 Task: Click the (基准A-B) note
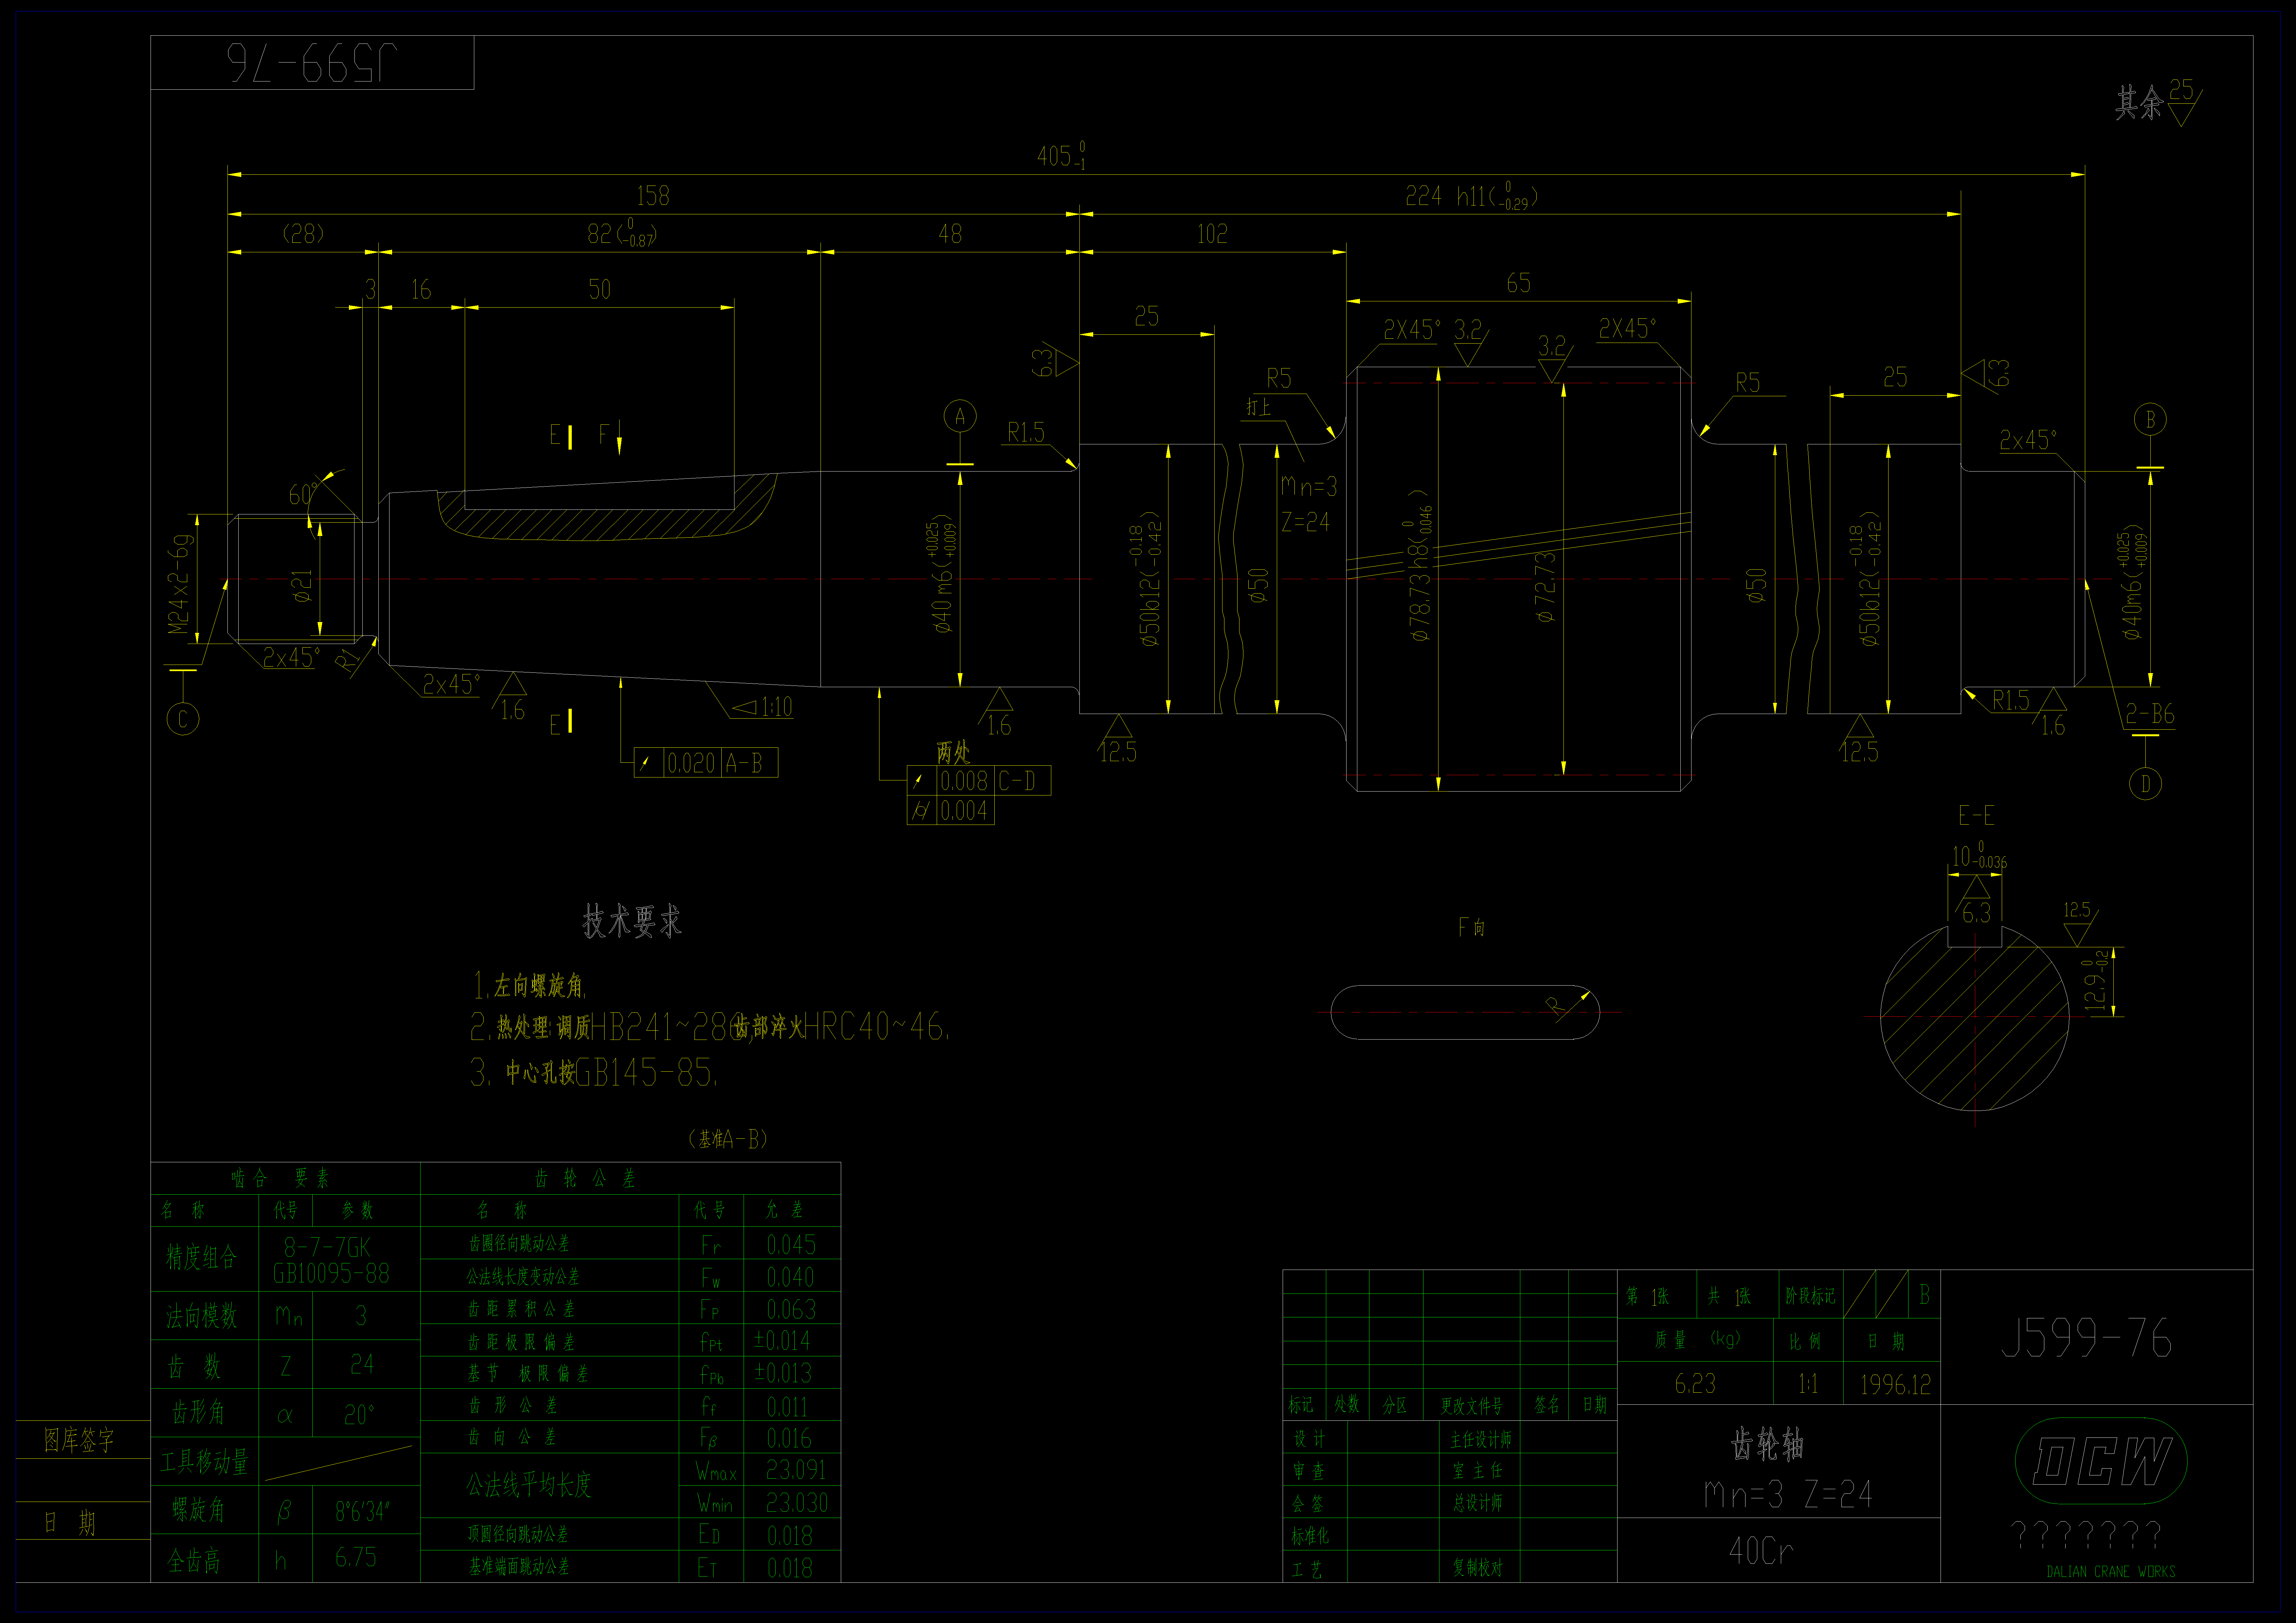728,1139
